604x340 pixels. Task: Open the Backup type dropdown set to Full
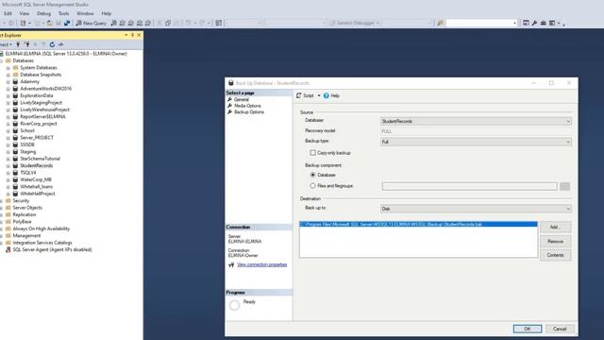pyautogui.click(x=476, y=142)
